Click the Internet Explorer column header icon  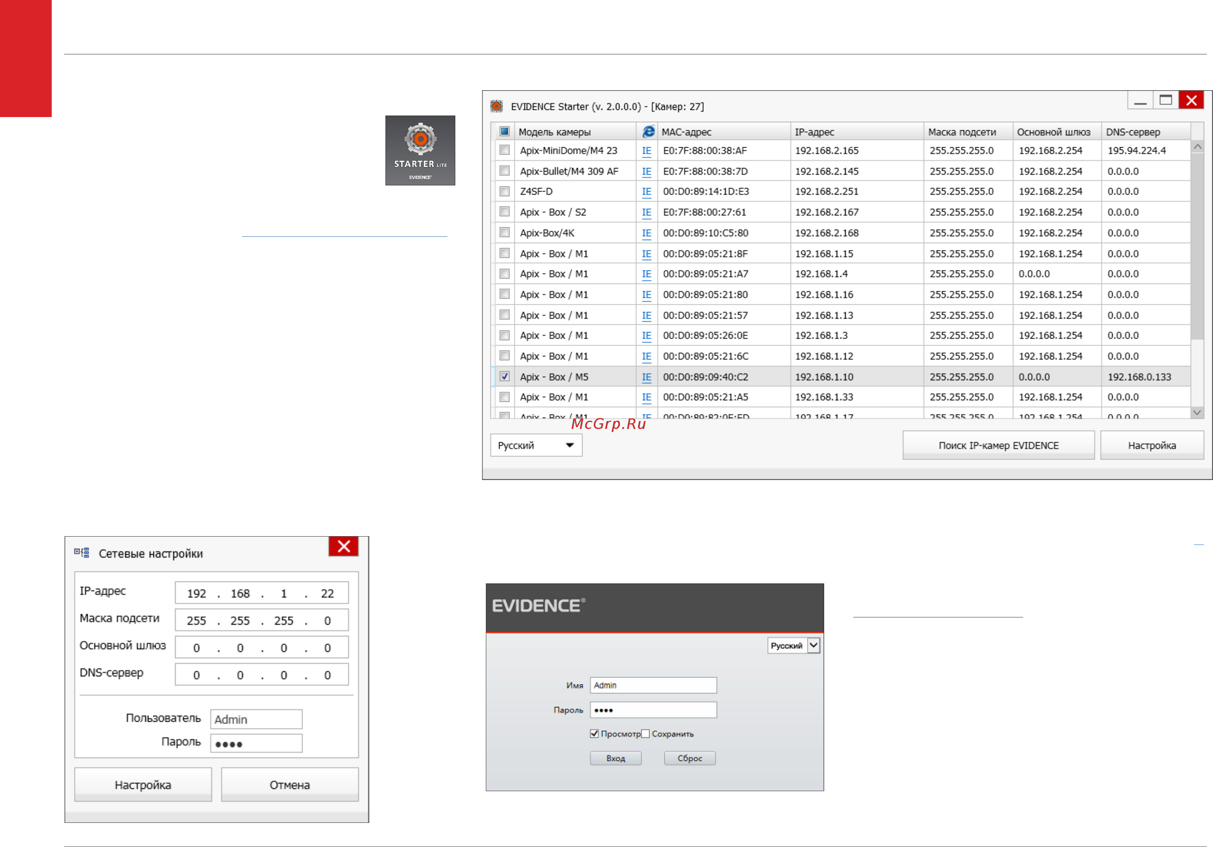[x=648, y=131]
